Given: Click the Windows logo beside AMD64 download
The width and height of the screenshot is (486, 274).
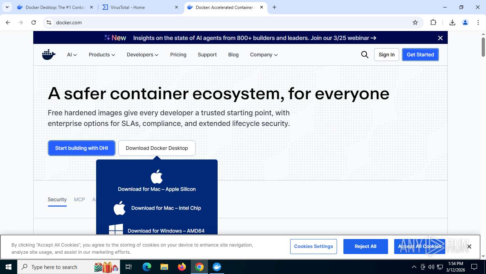Looking at the screenshot, I should (116, 229).
